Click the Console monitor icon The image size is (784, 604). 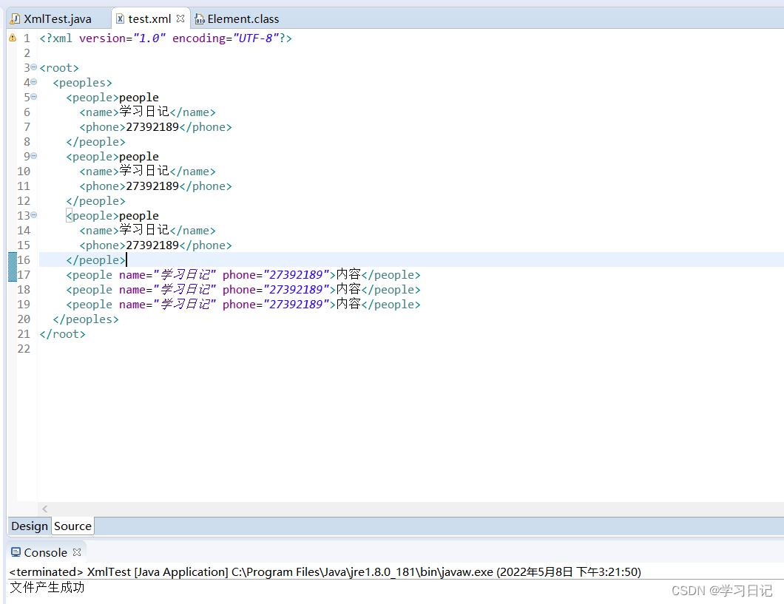[x=16, y=552]
